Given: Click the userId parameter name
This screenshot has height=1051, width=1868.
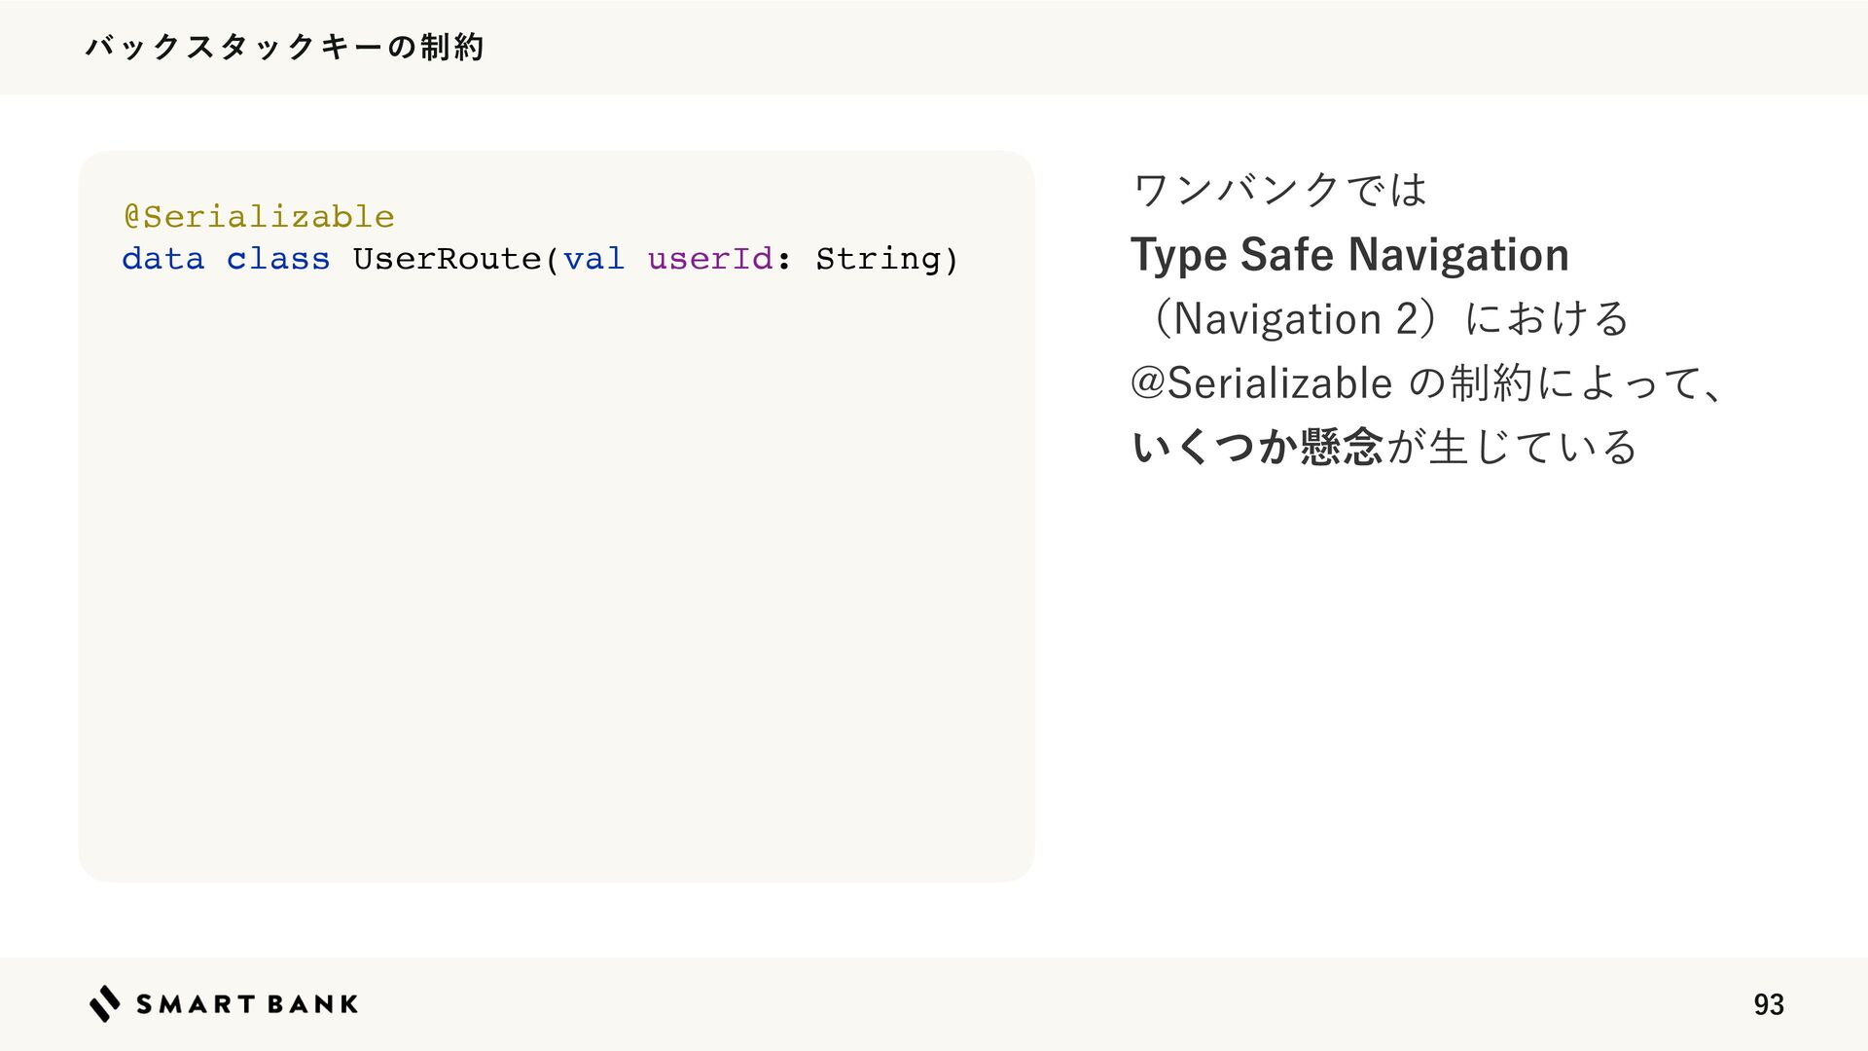Looking at the screenshot, I should click(x=710, y=259).
